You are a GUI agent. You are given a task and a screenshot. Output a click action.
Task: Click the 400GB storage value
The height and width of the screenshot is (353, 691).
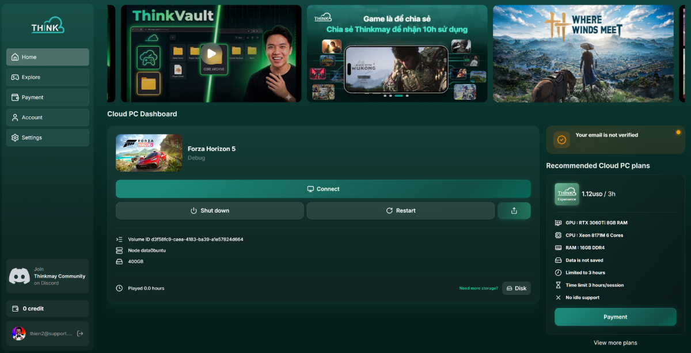coord(135,261)
